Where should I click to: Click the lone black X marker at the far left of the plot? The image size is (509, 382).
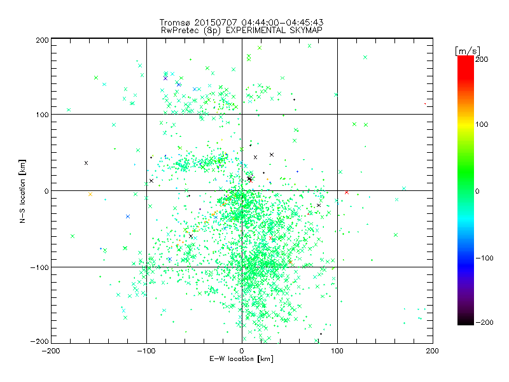click(x=86, y=163)
